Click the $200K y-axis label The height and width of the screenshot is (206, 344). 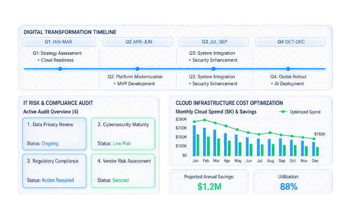point(181,128)
